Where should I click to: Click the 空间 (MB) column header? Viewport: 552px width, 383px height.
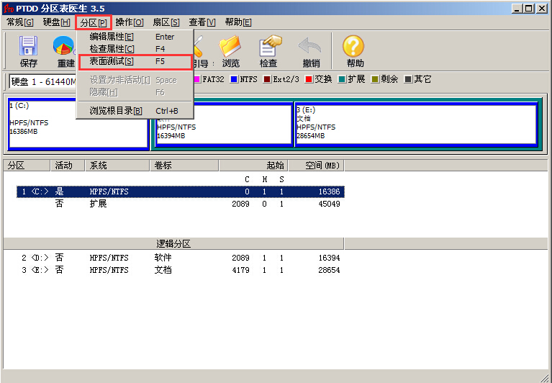tap(321, 166)
